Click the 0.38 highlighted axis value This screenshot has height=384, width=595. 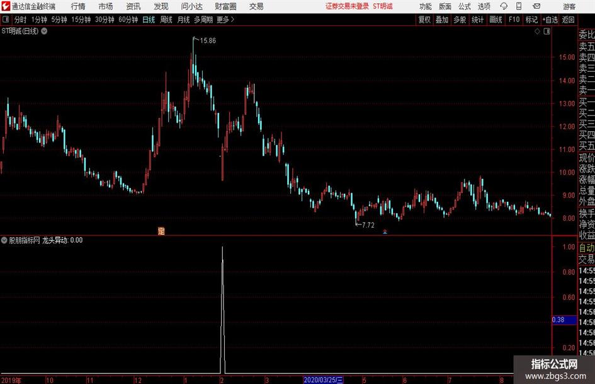point(564,320)
